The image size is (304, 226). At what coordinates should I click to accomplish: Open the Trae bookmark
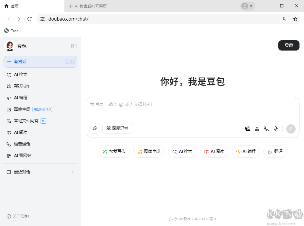click(x=11, y=31)
